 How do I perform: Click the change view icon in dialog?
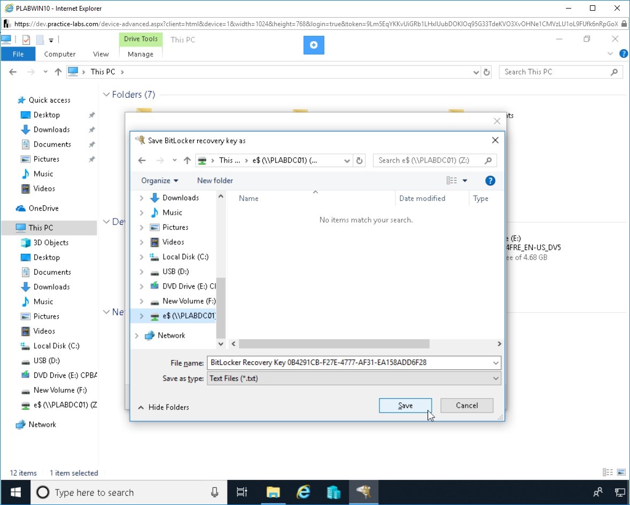click(x=452, y=181)
